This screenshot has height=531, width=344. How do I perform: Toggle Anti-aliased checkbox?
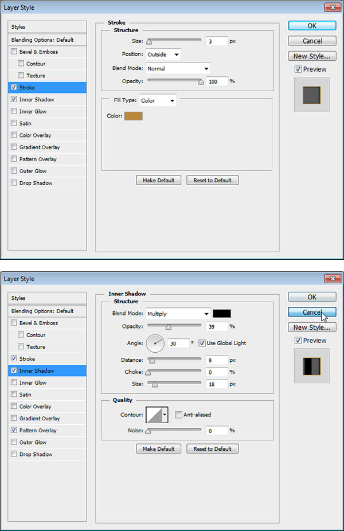(x=178, y=415)
